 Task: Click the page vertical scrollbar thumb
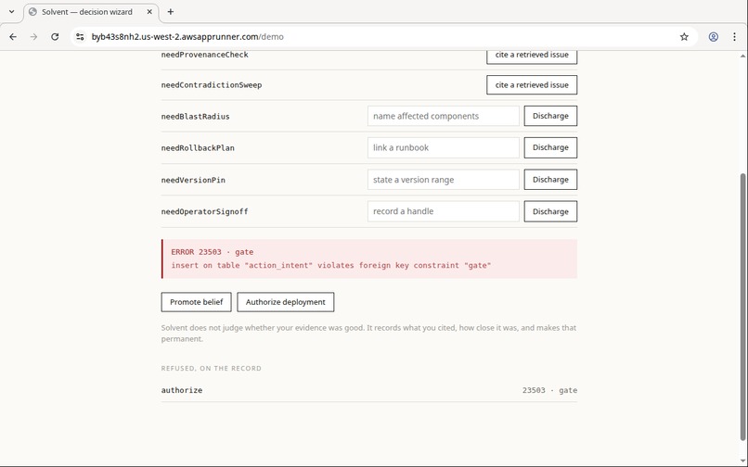742,308
